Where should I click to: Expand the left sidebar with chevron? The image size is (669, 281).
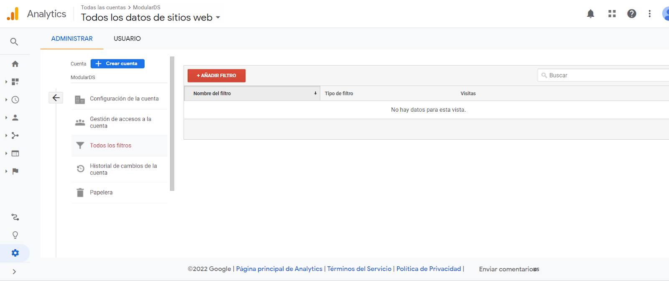tap(14, 272)
